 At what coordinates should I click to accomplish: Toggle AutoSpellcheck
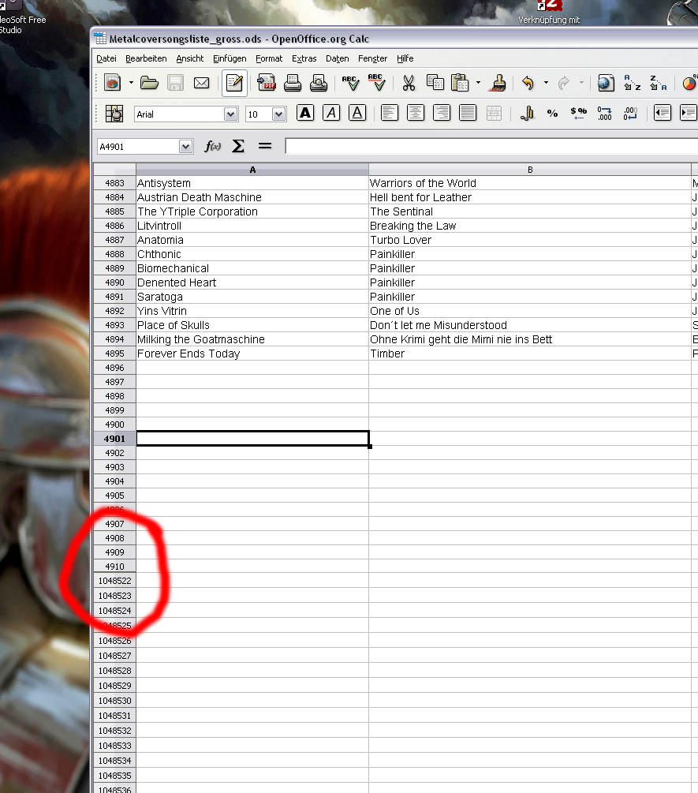pos(375,83)
